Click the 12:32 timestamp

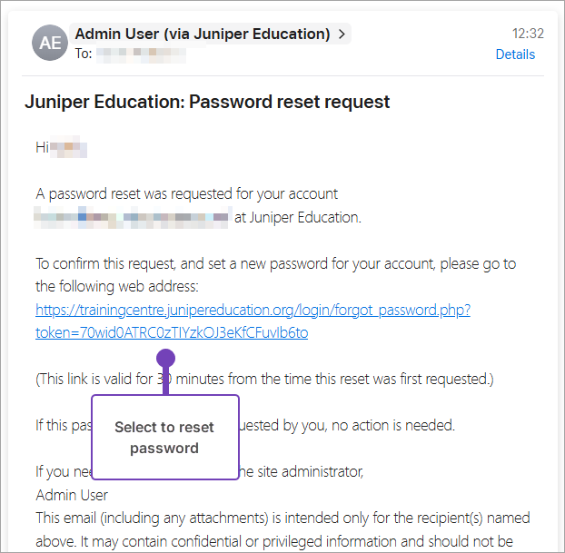[528, 34]
